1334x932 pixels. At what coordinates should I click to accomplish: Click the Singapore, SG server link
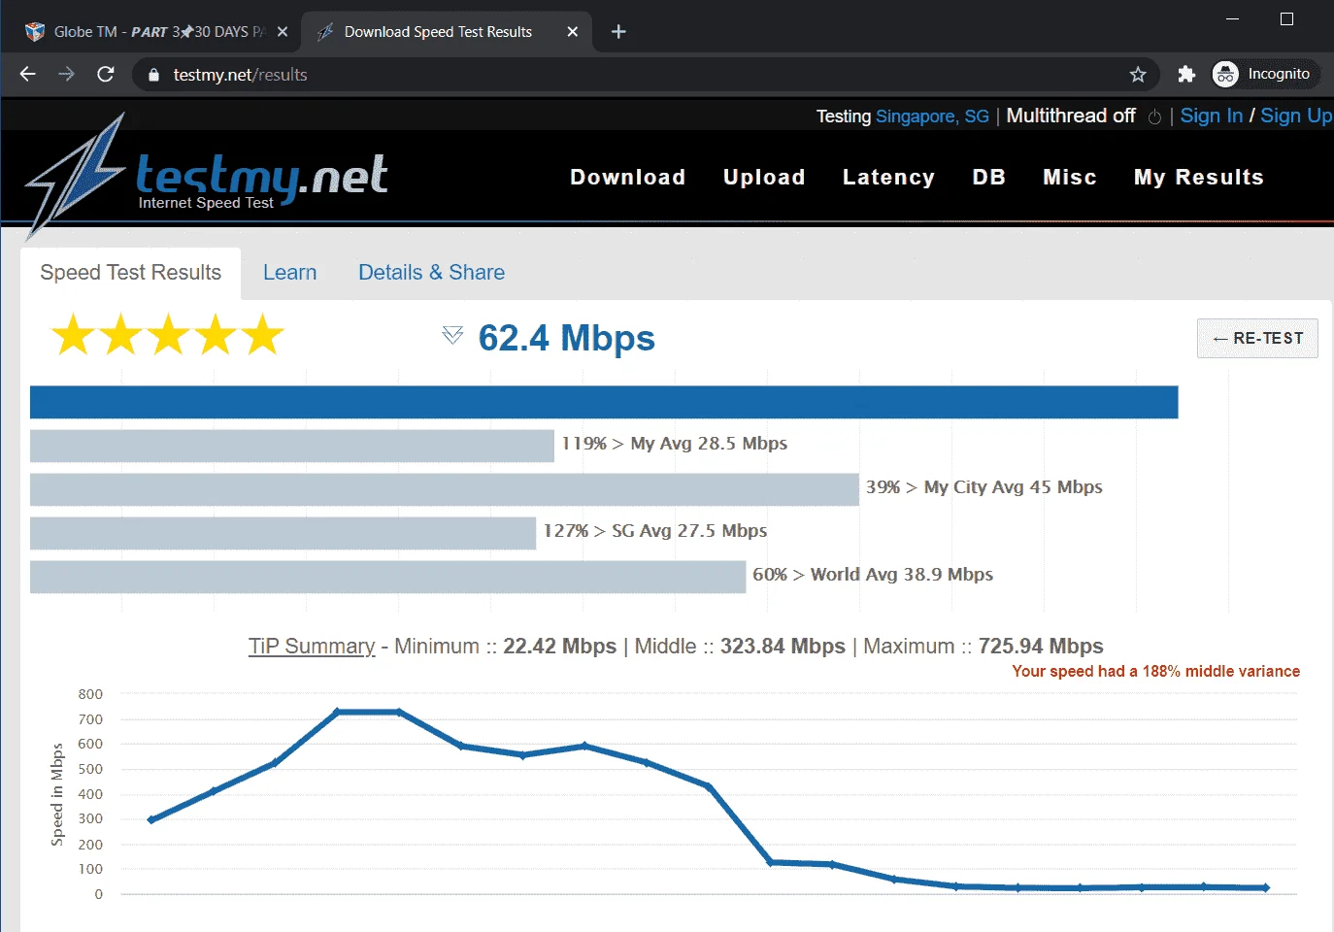coord(932,116)
